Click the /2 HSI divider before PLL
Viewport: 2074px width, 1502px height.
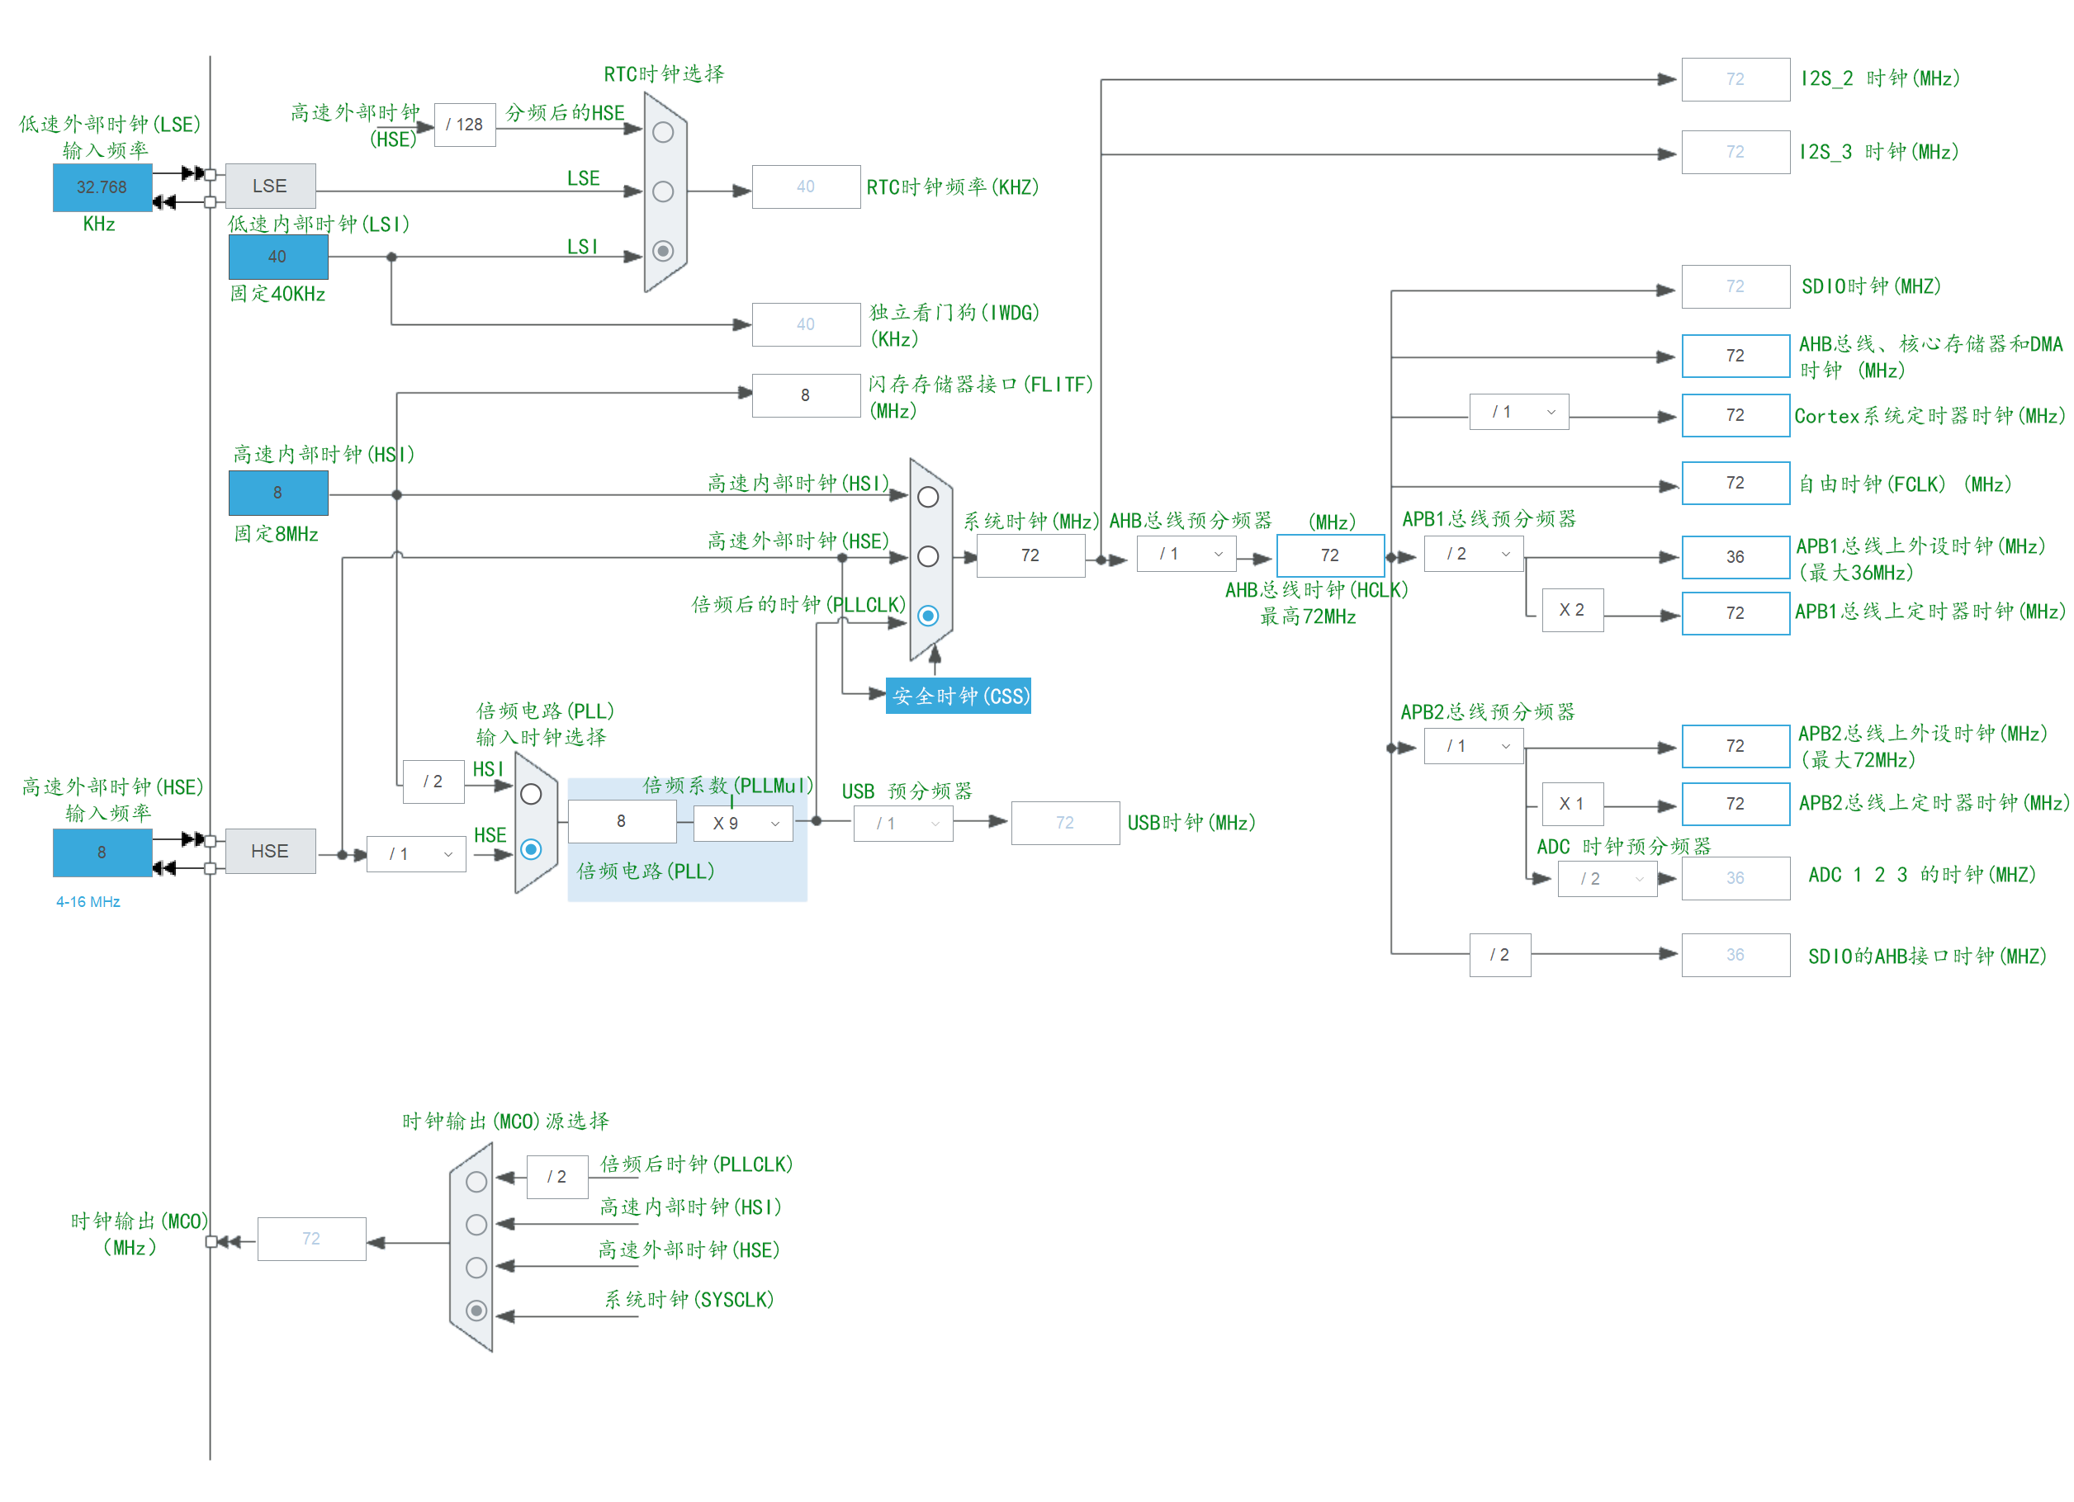[x=433, y=782]
